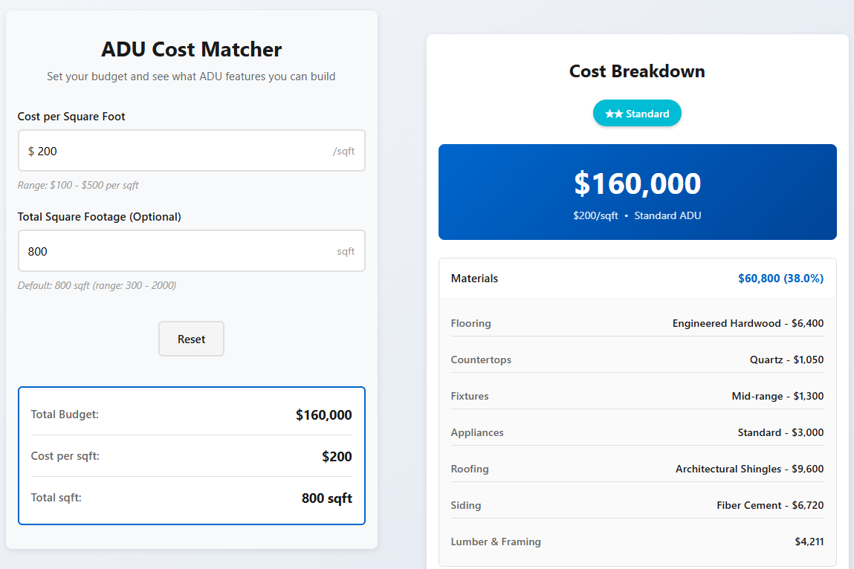Viewport: 854px width, 569px height.
Task: Click the Reset button
Action: click(191, 339)
